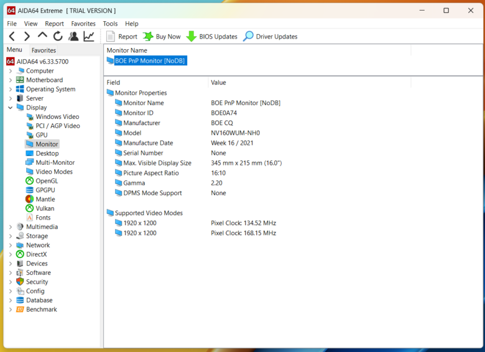Viewport: 485px width, 352px height.
Task: Open the View menu
Action: (x=30, y=24)
